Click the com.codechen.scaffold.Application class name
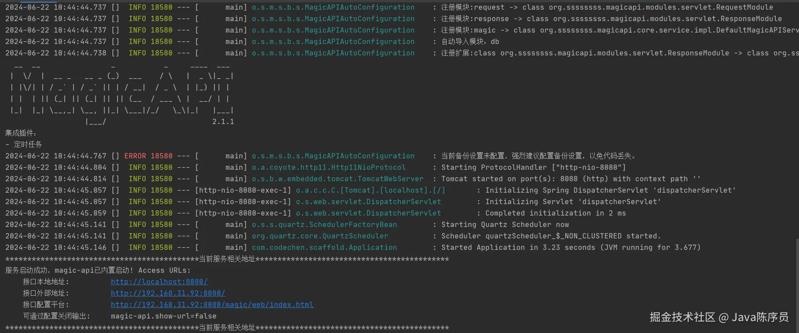The image size is (799, 333). (324, 247)
